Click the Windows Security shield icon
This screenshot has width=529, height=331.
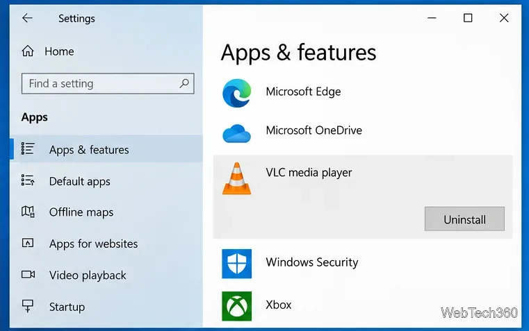(236, 264)
